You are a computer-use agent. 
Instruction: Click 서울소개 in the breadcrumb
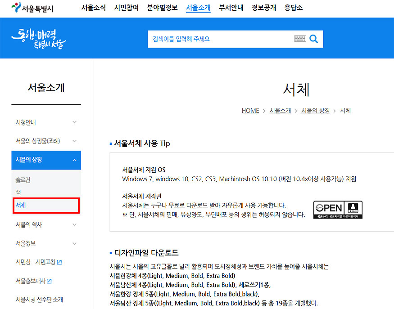coord(280,111)
